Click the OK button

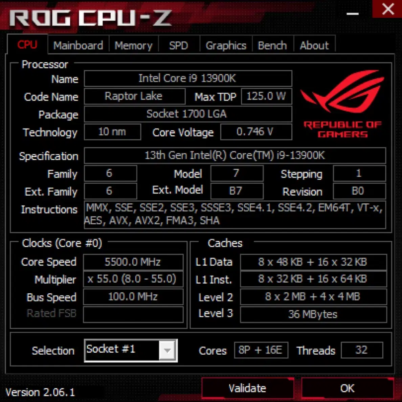pyautogui.click(x=348, y=388)
